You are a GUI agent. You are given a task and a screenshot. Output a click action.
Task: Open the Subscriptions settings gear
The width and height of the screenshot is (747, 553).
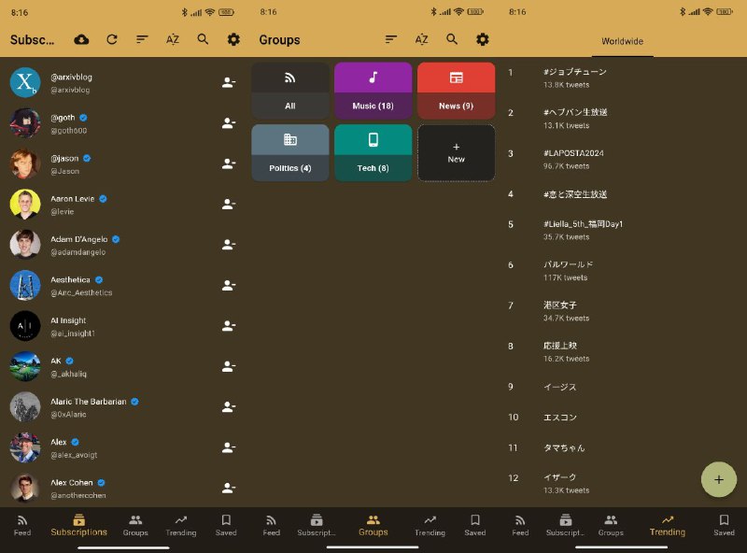coord(234,39)
